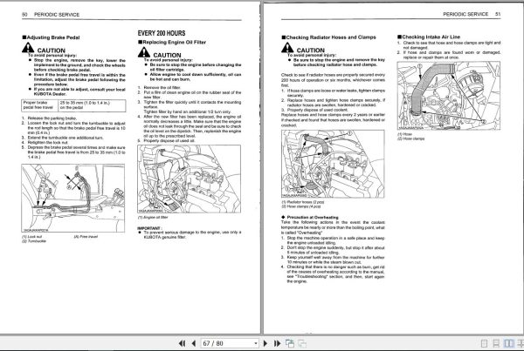This screenshot has height=351, width=524.
Task: Go to the first page
Action: (183, 343)
